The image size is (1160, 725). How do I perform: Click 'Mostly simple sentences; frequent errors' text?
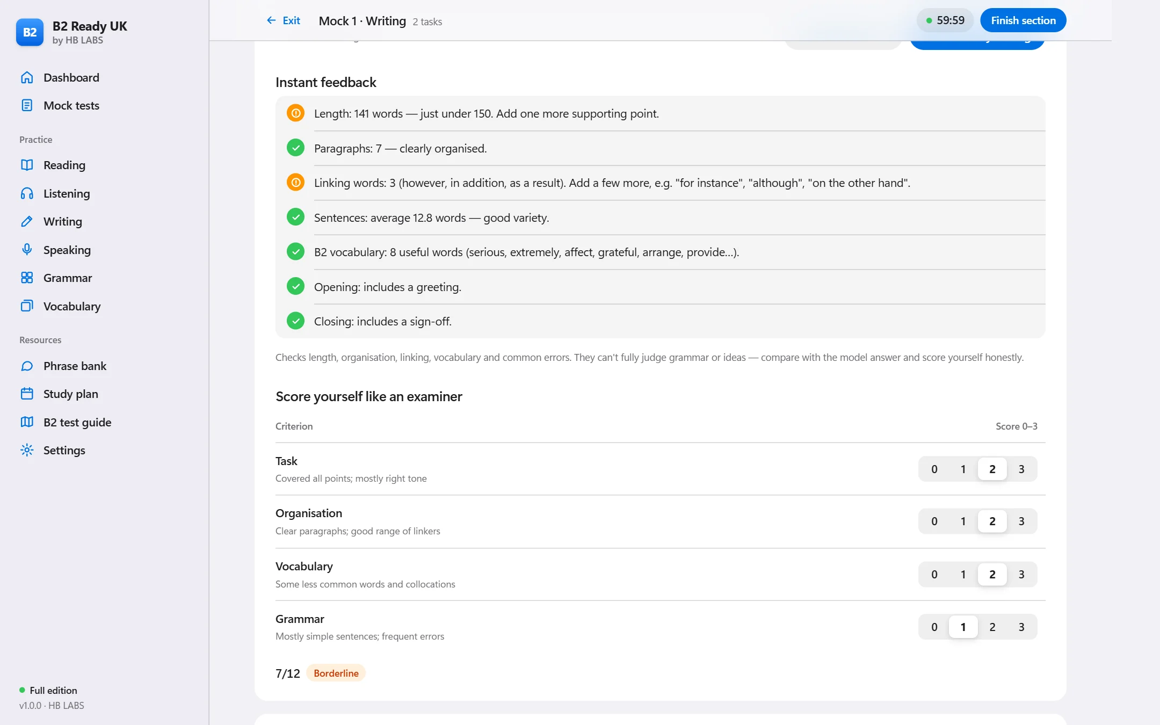(360, 636)
